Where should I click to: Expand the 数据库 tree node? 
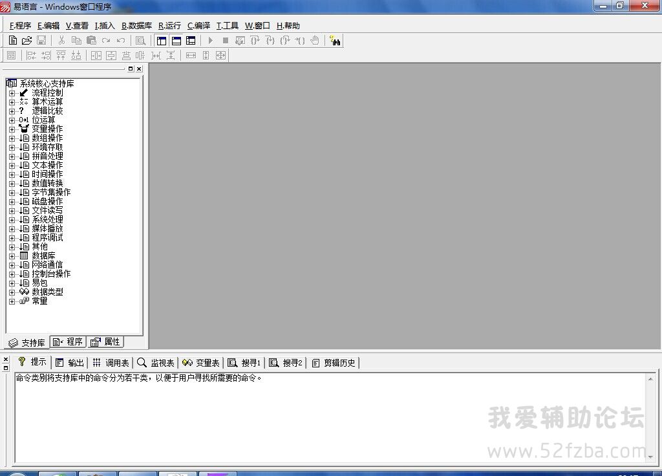[x=12, y=256]
